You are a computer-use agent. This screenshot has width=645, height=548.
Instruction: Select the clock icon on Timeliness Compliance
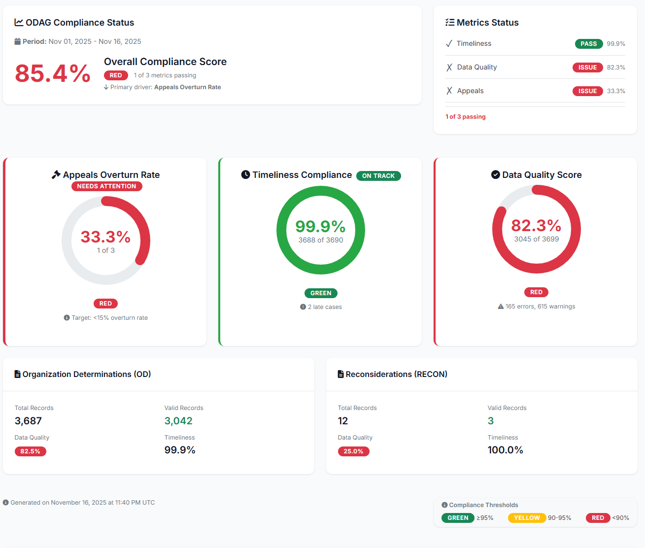point(246,174)
